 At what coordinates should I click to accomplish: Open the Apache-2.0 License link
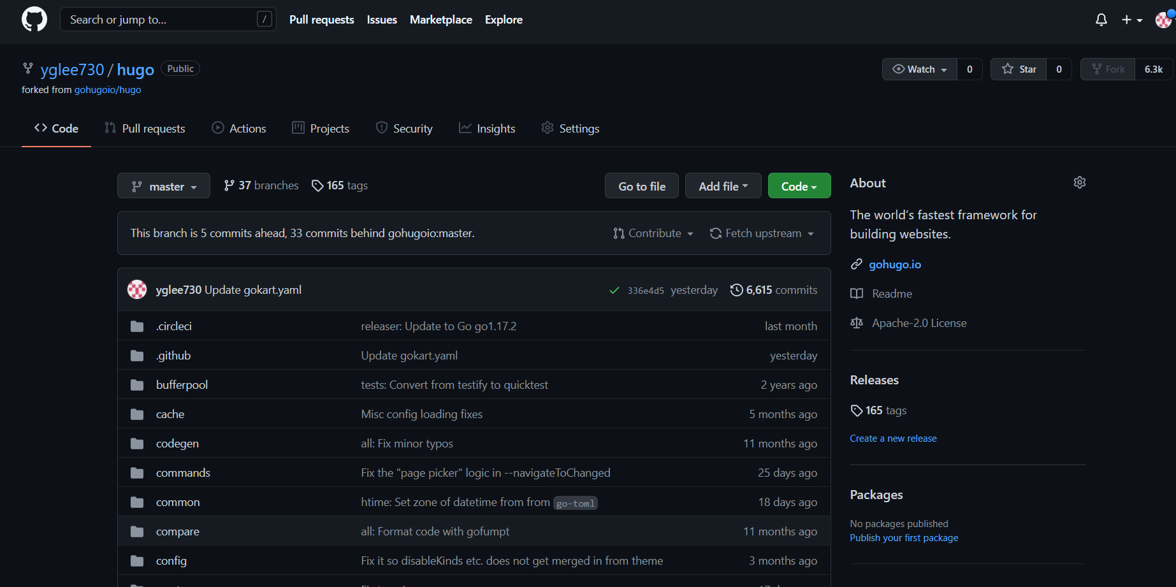pyautogui.click(x=919, y=323)
